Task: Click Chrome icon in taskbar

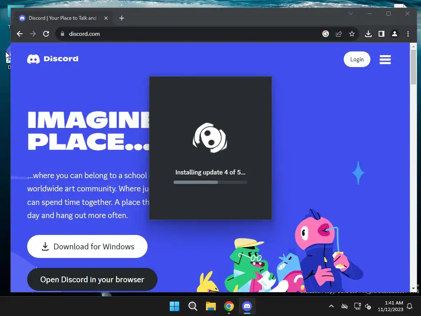Action: pyautogui.click(x=229, y=306)
